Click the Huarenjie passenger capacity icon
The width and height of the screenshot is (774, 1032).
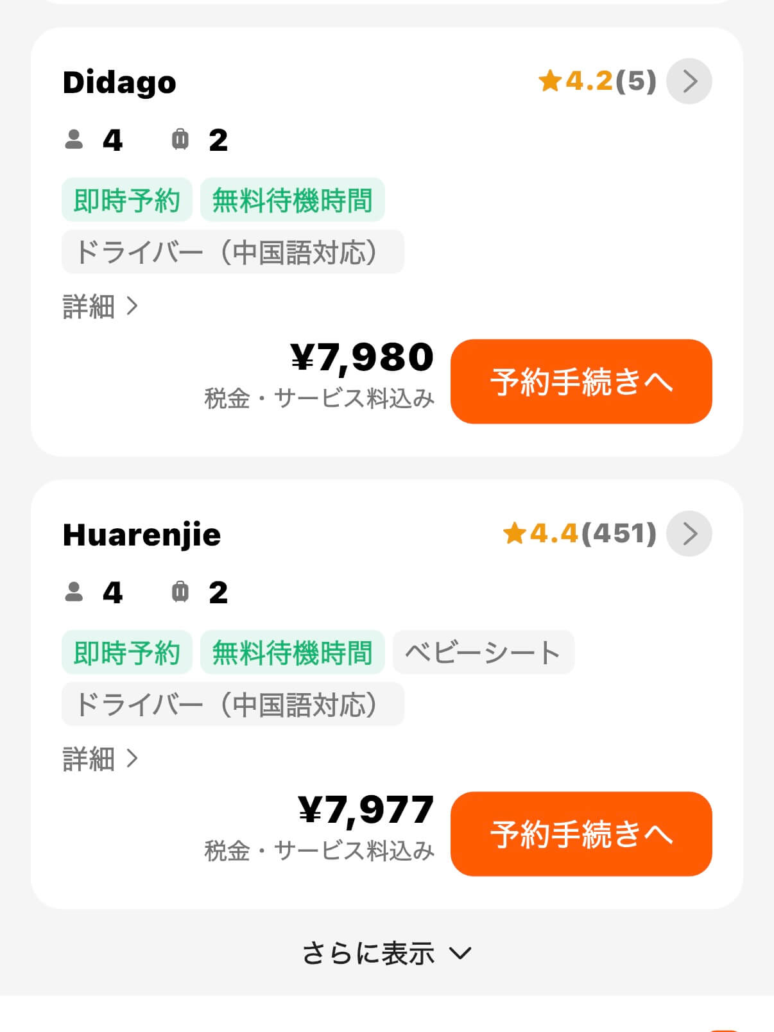click(74, 592)
